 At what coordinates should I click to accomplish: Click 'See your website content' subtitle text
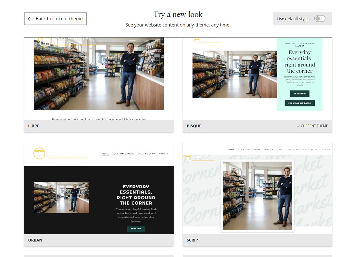178,25
